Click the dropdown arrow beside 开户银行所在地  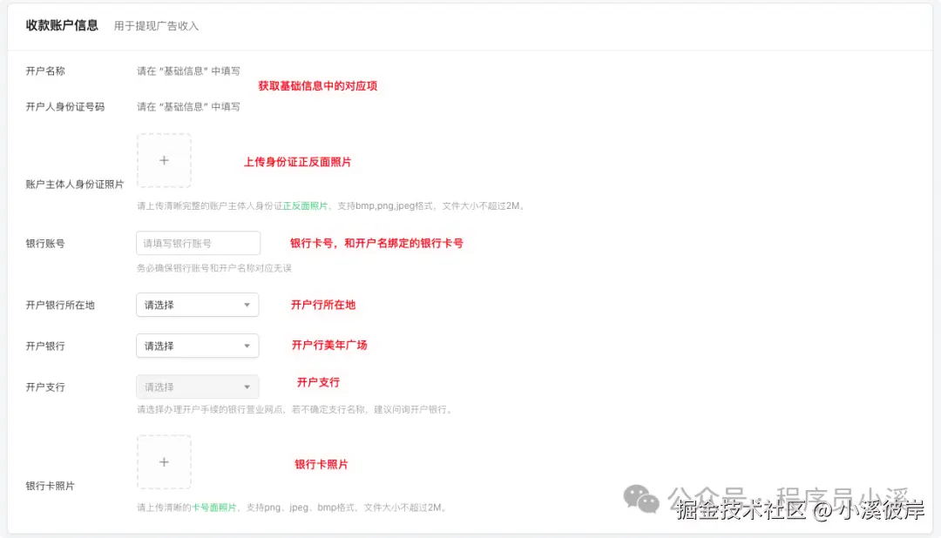[x=249, y=305]
